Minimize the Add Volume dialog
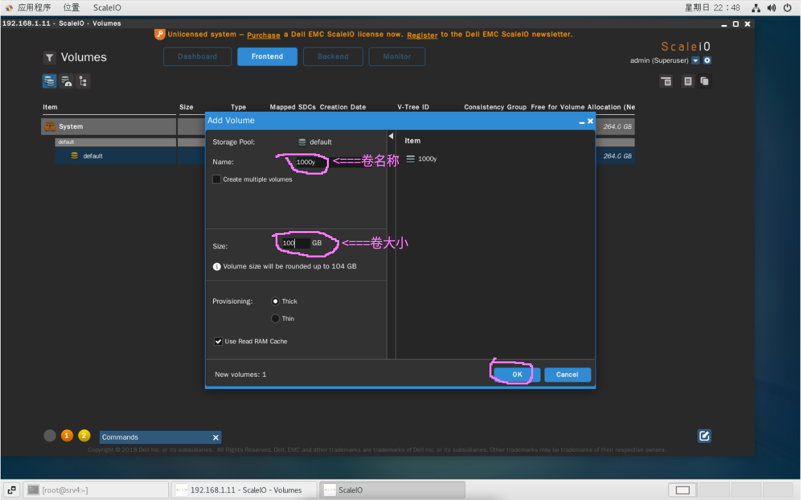The image size is (801, 500). click(582, 121)
